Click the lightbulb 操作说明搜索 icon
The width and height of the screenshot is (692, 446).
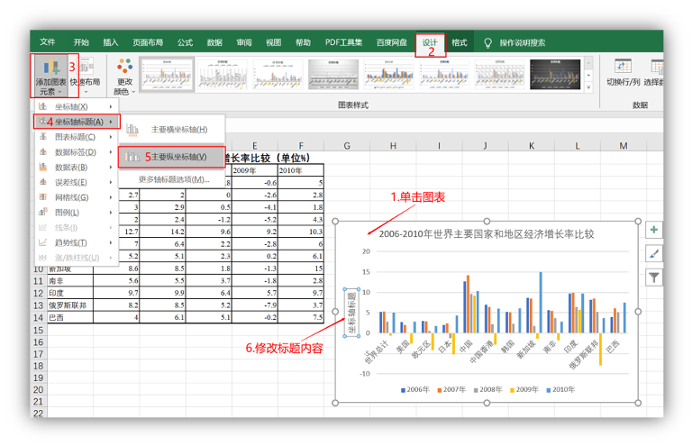coord(487,42)
